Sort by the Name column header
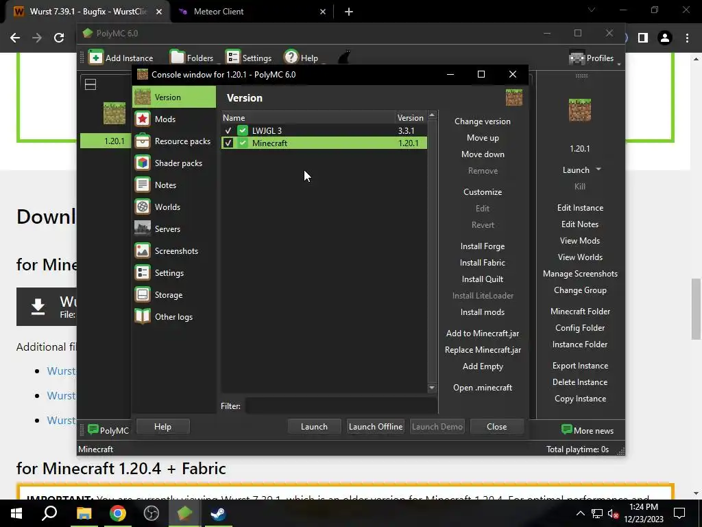The height and width of the screenshot is (527, 702). [x=308, y=117]
